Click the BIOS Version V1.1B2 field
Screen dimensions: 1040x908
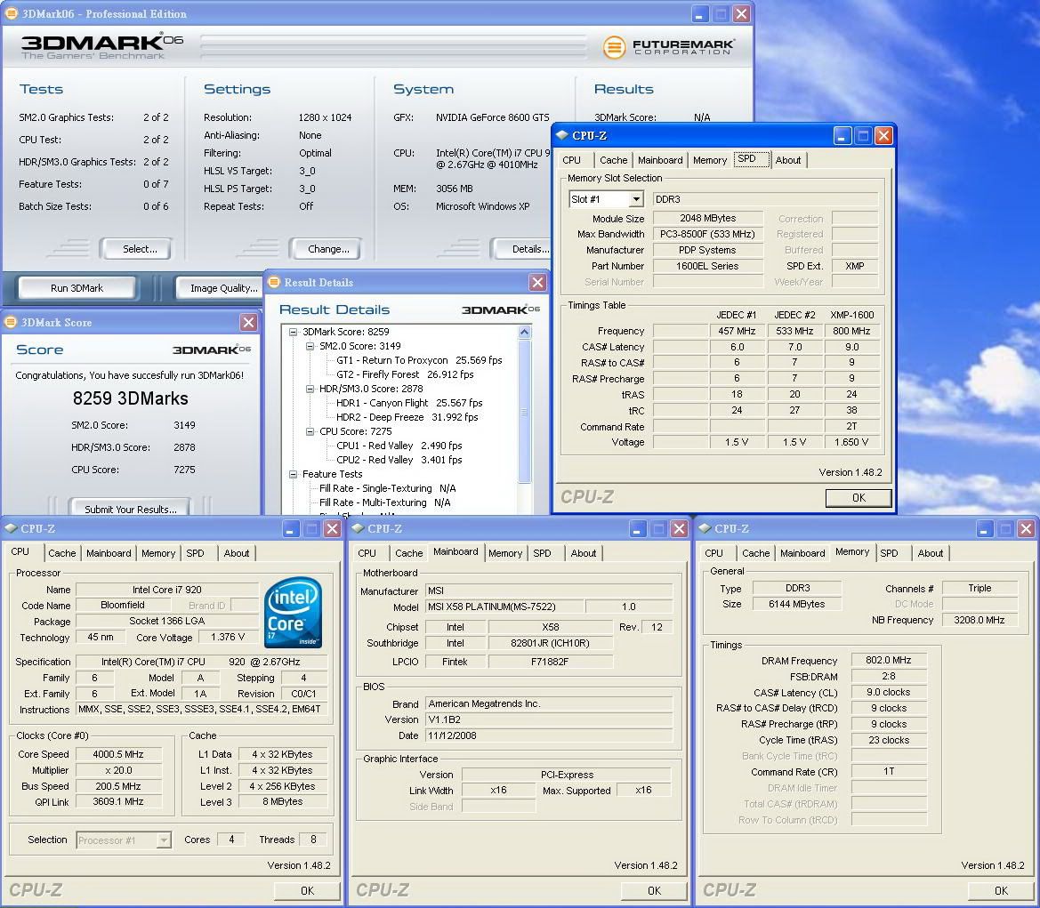coord(549,719)
